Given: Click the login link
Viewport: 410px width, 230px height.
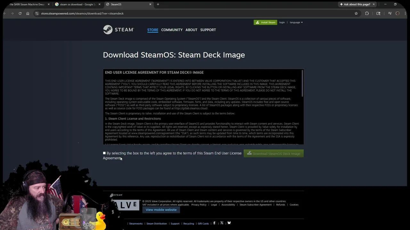Looking at the screenshot, I should coord(282,22).
